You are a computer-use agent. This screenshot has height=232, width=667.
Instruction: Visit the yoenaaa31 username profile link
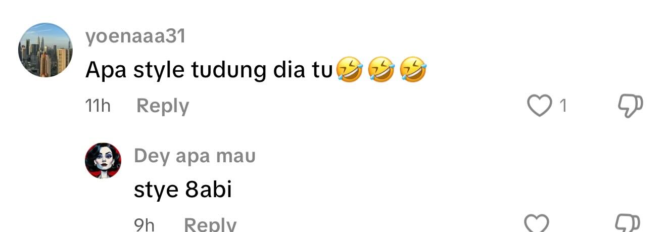tap(135, 36)
